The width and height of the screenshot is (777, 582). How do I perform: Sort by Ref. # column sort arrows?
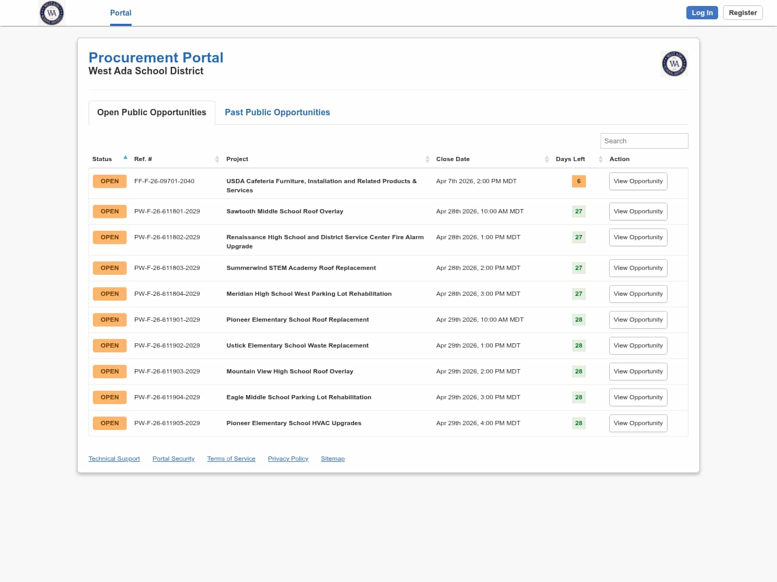click(217, 159)
